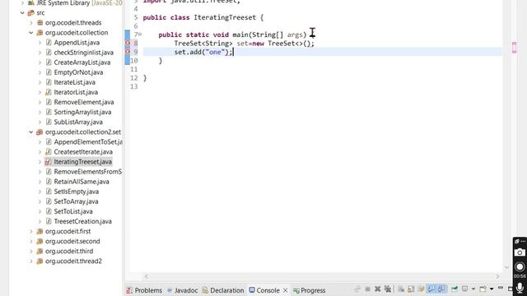Image resolution: width=527 pixels, height=296 pixels.
Task: Click Remove All Terminated Launches icon
Action: pos(388,289)
